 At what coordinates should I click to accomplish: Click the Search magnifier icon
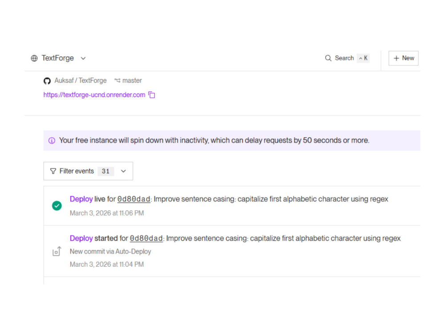tap(328, 58)
